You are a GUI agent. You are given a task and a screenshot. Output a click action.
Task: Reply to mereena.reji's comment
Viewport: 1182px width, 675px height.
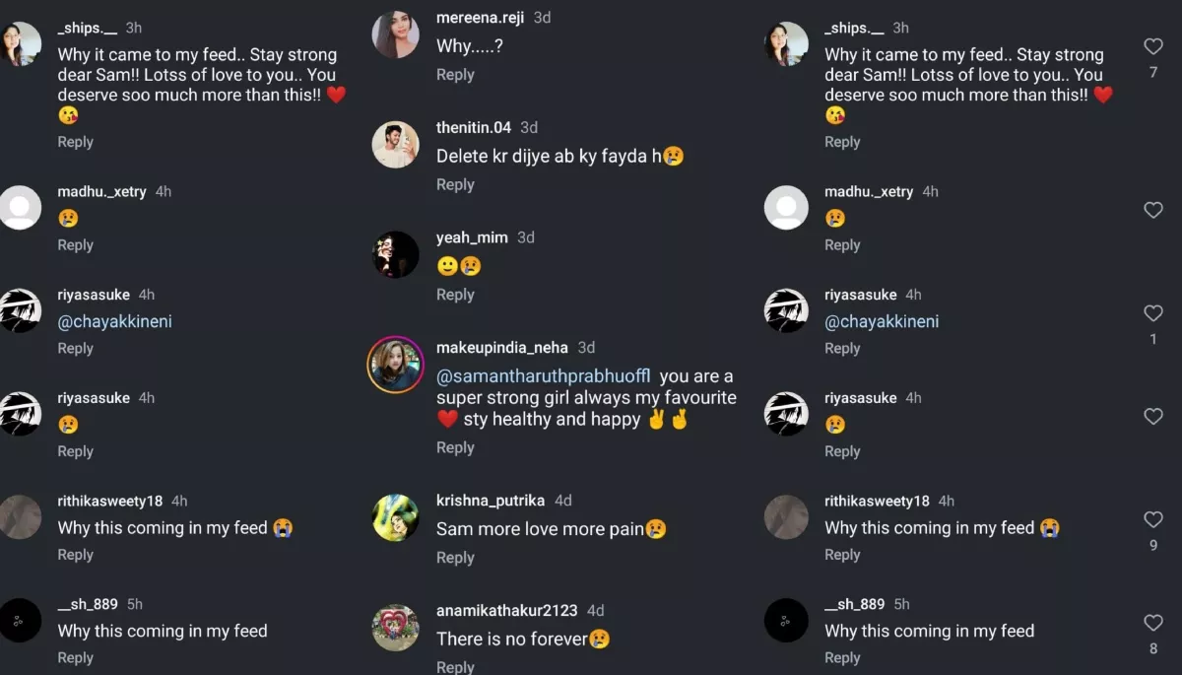point(455,75)
